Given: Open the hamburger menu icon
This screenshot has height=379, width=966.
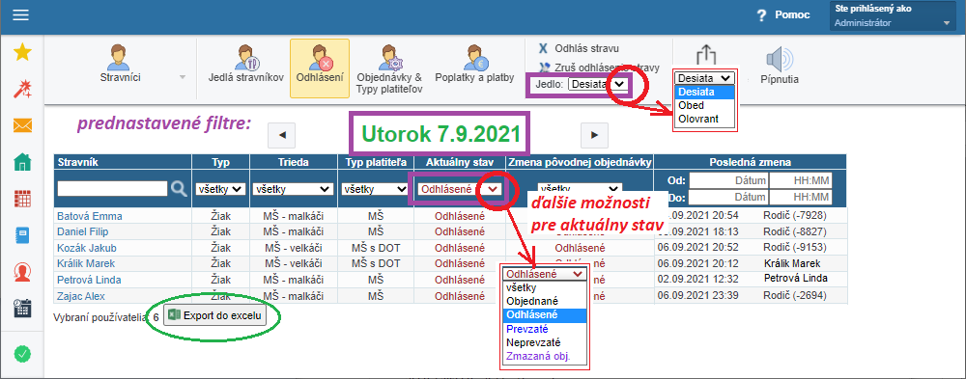Looking at the screenshot, I should pos(21,14).
